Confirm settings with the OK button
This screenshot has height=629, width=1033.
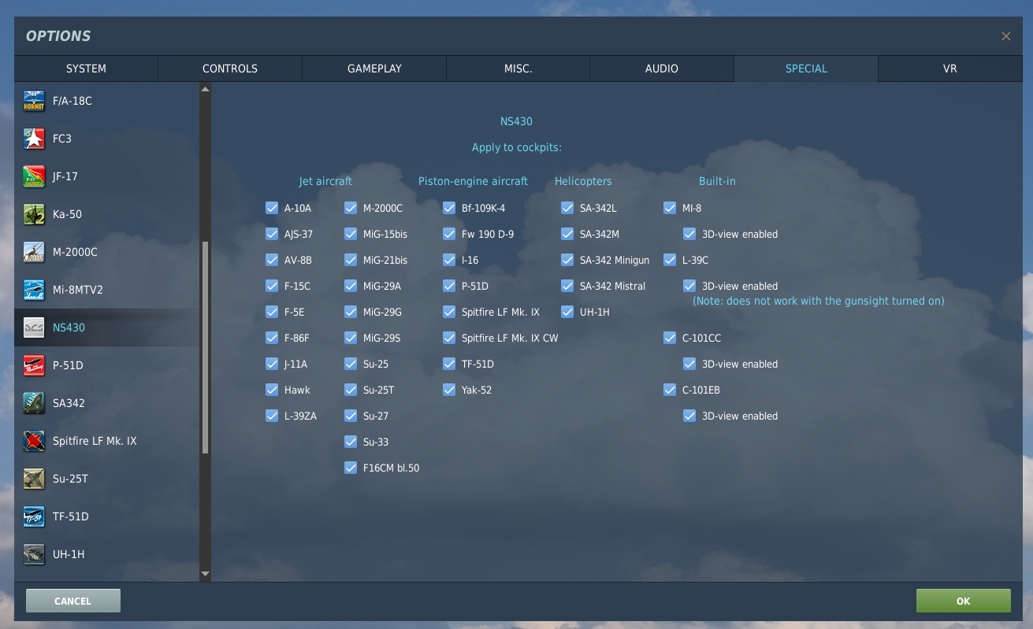point(963,601)
